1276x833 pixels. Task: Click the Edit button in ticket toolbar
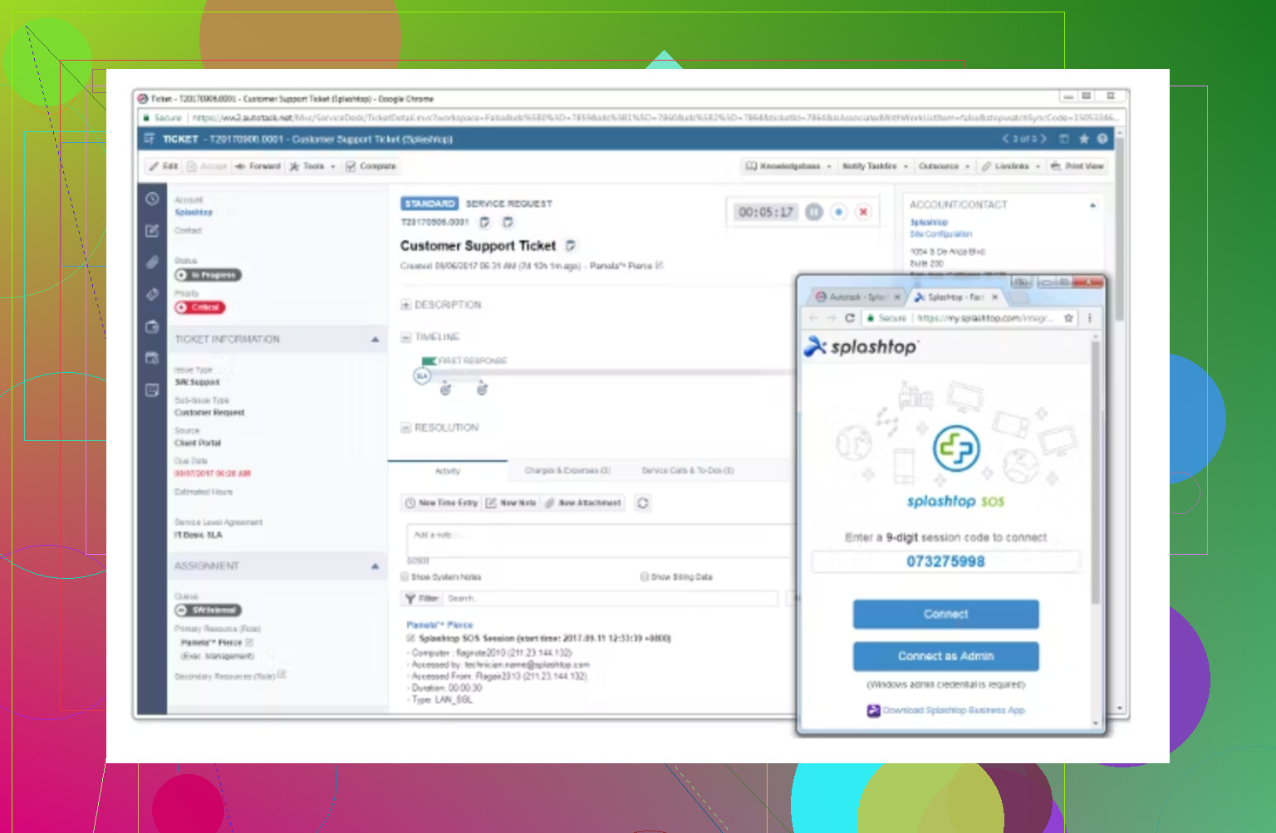164,166
